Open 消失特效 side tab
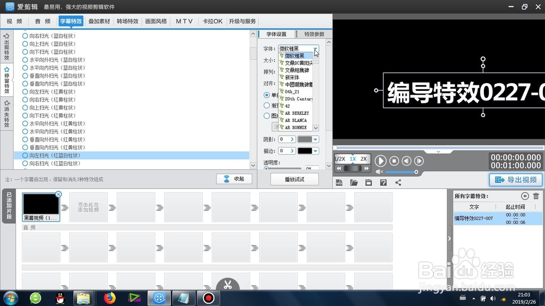This screenshot has width=545, height=306. click(x=7, y=114)
